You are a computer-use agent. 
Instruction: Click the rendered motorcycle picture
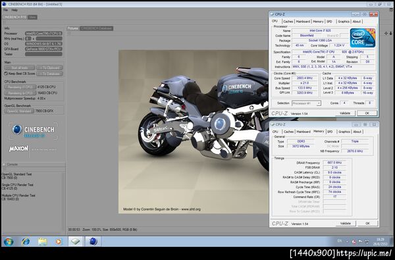click(194, 132)
